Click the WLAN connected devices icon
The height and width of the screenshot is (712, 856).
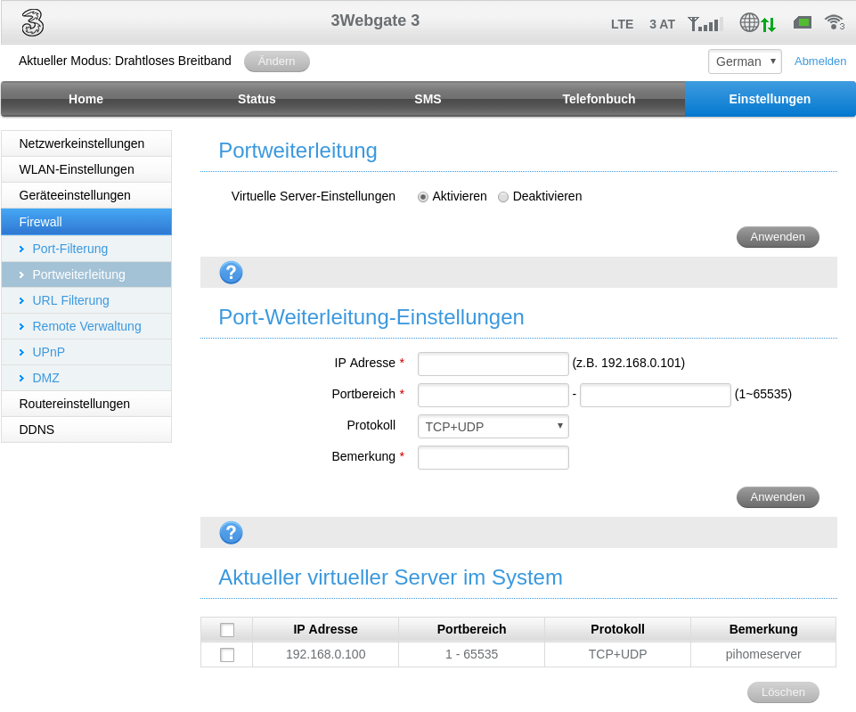click(834, 22)
